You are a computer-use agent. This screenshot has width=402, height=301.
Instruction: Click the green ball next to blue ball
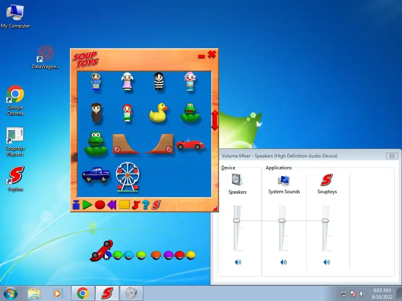(x=118, y=255)
